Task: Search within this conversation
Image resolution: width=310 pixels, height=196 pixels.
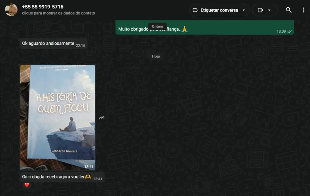Action: pyautogui.click(x=289, y=10)
